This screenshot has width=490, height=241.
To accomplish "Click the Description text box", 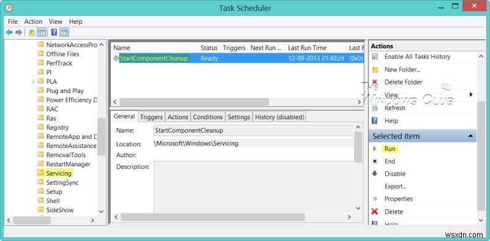I will tap(254, 187).
